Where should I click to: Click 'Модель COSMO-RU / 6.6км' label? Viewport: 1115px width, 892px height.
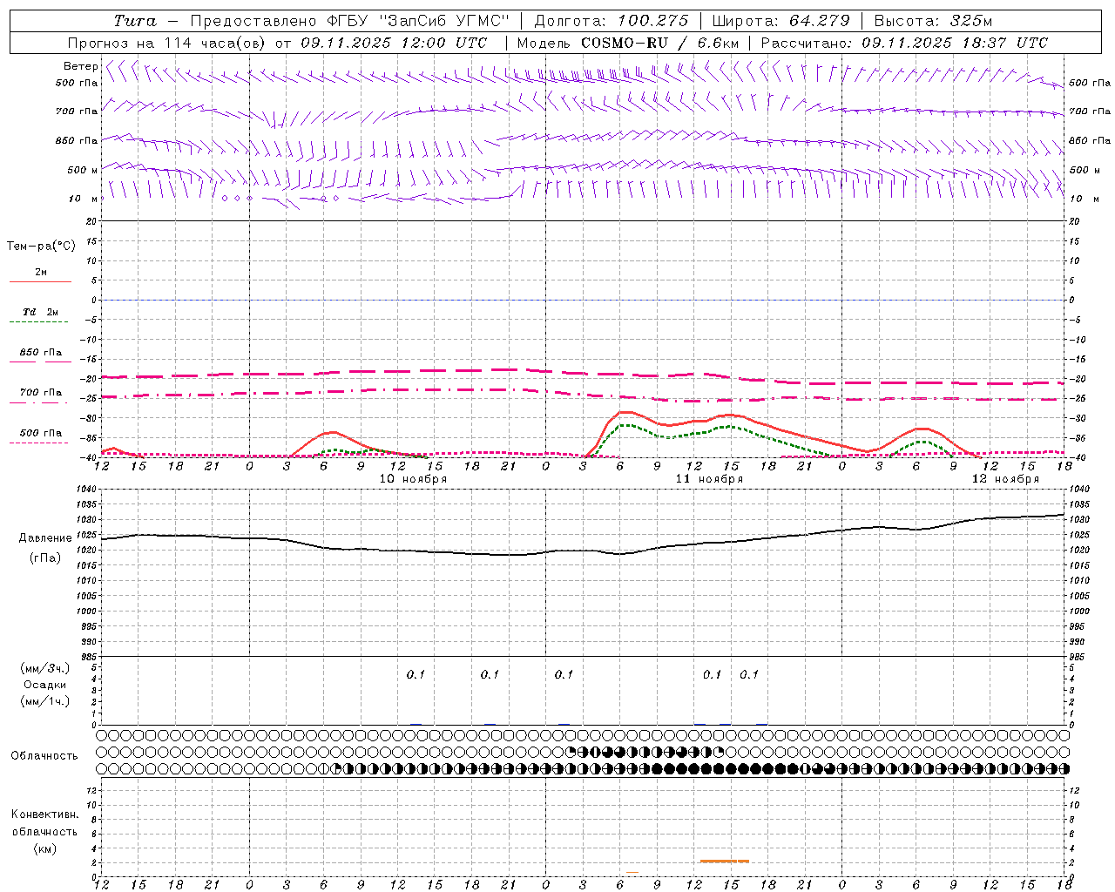(628, 43)
